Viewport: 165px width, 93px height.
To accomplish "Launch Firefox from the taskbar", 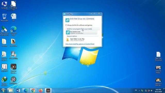I will [x=41, y=91].
